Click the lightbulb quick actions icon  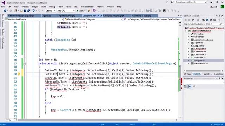(x=19, y=74)
